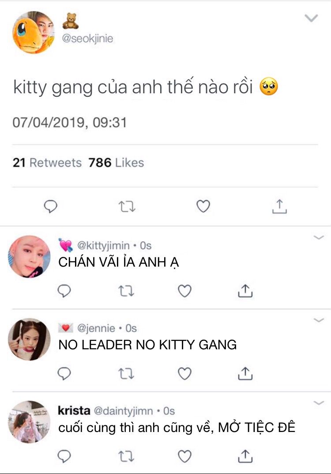Retweet the main kitty gang tweet
Viewport: 331px width, 474px height.
tap(127, 207)
